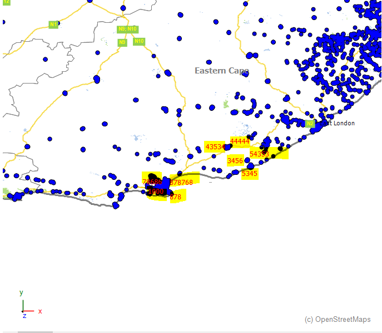Select the standalone N10 road shield
382x333 pixels.
[139, 41]
